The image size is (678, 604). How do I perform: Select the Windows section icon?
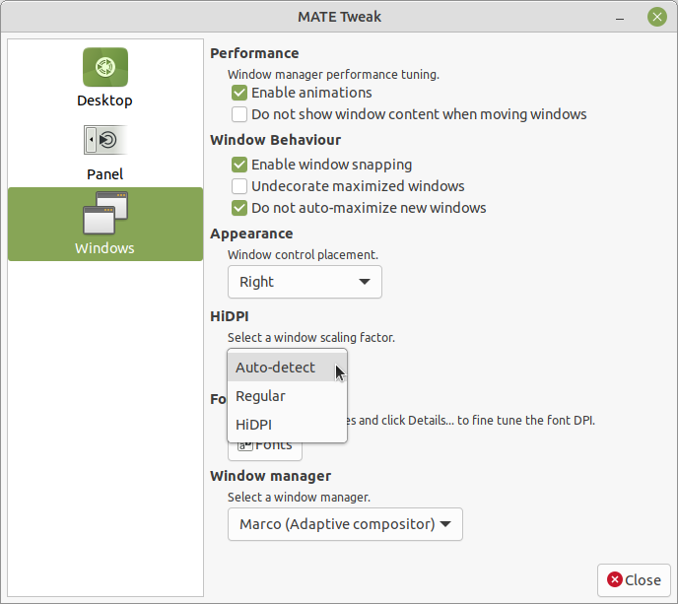[x=105, y=213]
